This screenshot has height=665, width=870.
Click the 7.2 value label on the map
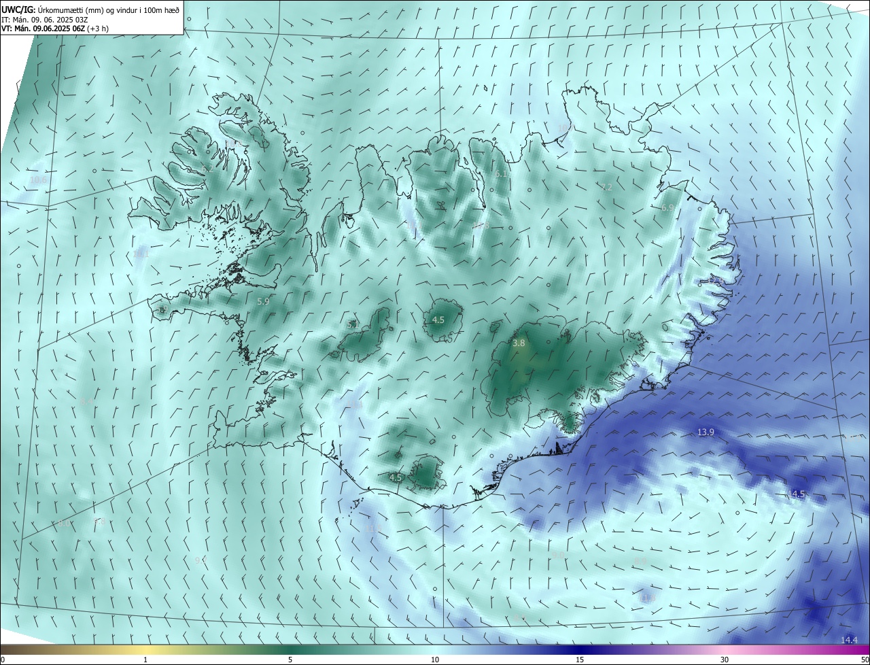tap(606, 187)
